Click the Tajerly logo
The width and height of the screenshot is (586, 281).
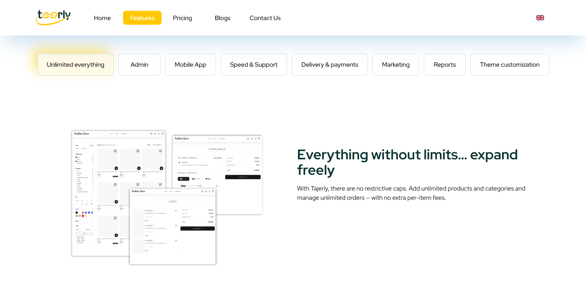53,18
